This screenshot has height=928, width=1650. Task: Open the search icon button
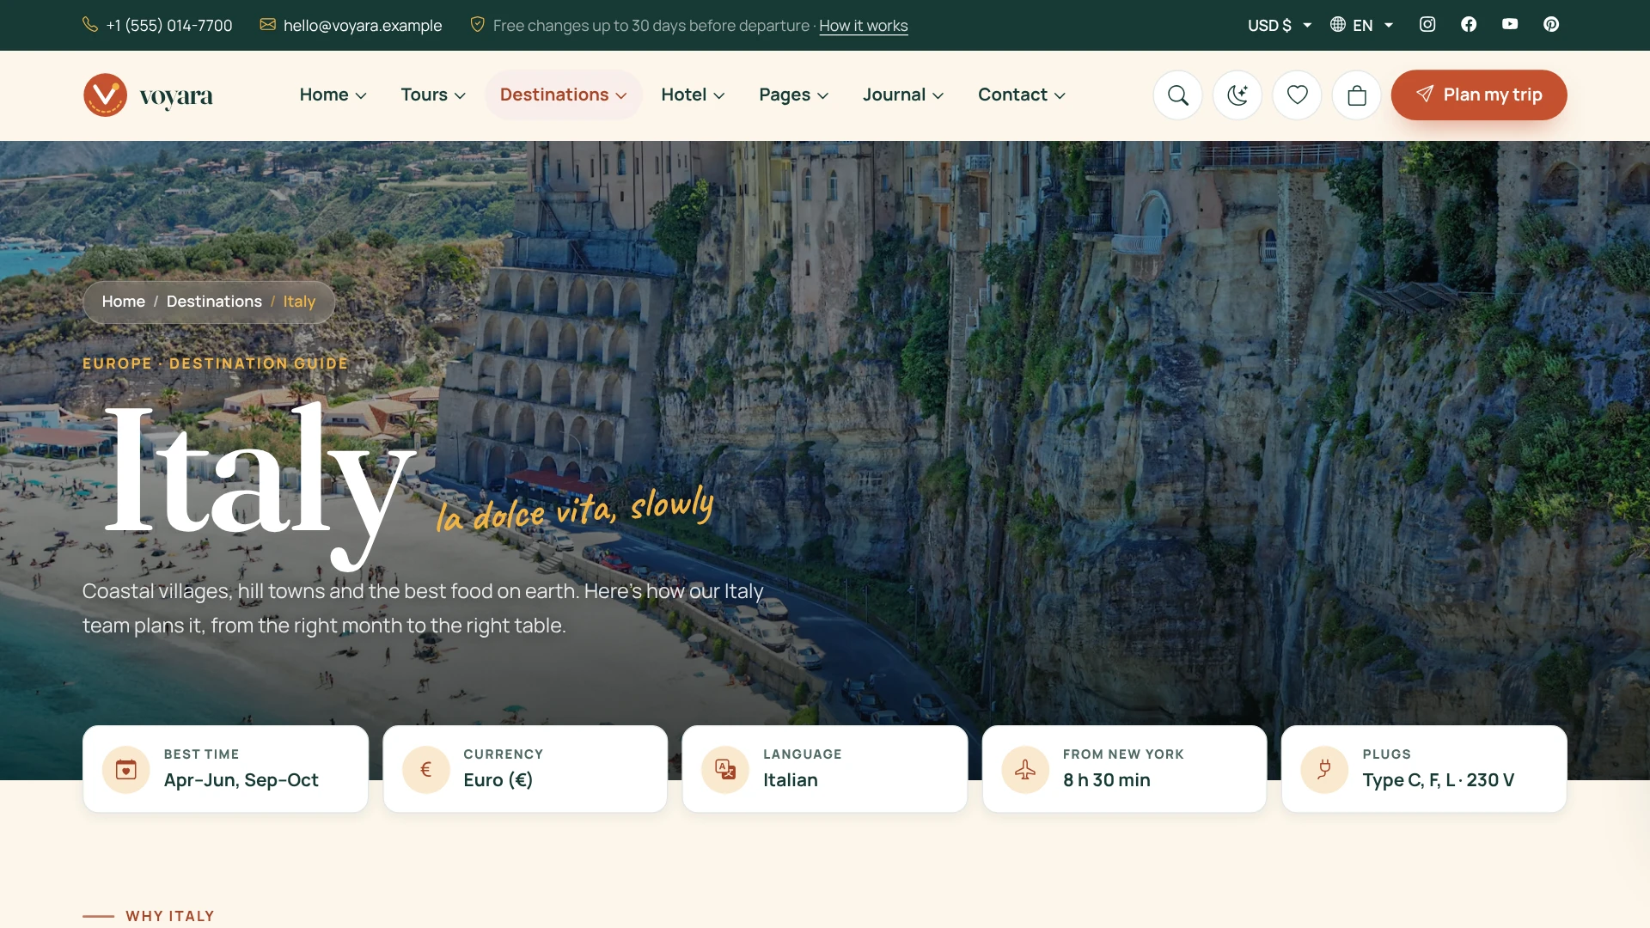click(1177, 95)
